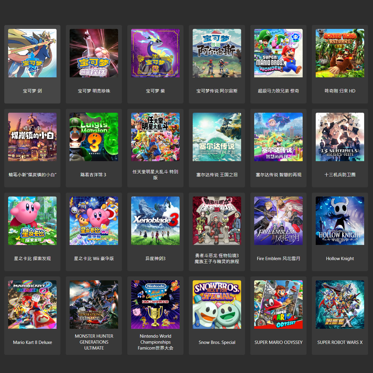Select the title text "Snow Bros. Special"
This screenshot has width=373, height=373.
[x=217, y=342]
